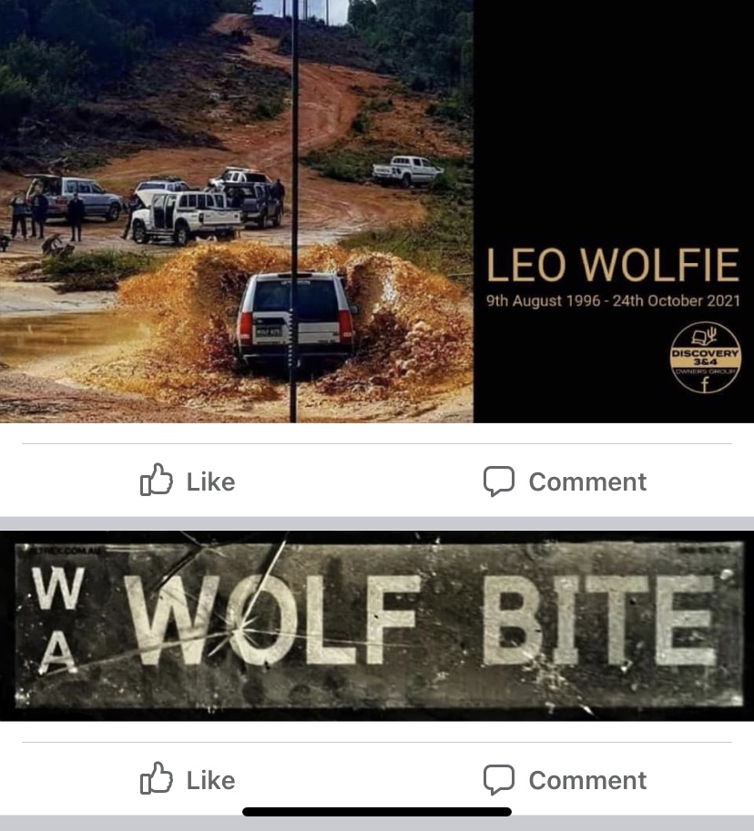Viewport: 754px width, 831px height.
Task: Tap the Land Rover splashing through muddy water
Action: coord(294,318)
